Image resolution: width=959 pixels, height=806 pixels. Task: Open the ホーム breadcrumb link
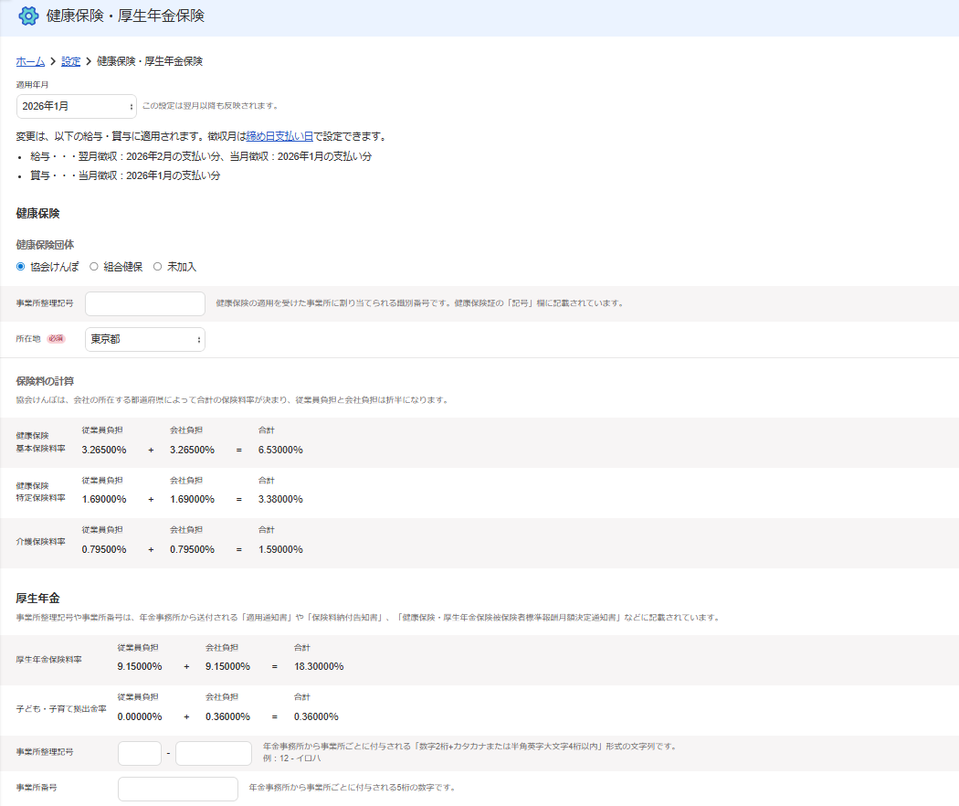pos(30,61)
